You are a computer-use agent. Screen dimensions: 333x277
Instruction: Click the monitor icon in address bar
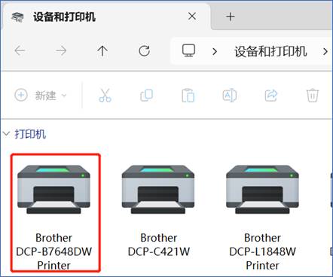(188, 50)
